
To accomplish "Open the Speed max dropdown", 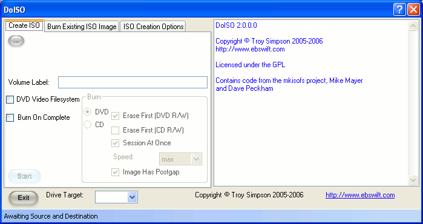I will point(180,159).
